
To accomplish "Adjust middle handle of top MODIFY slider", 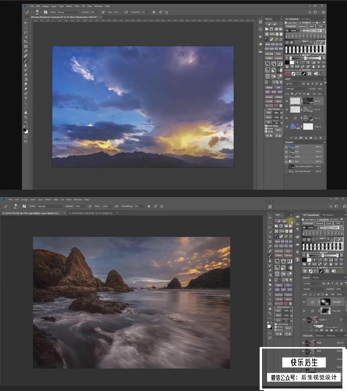I will tap(305, 58).
